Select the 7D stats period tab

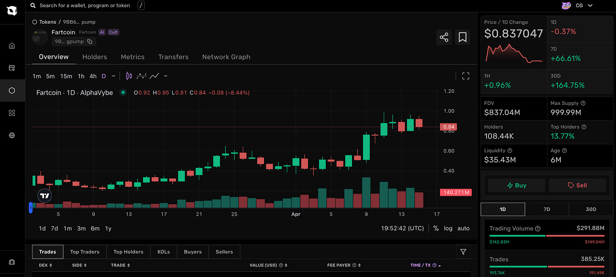pyautogui.click(x=547, y=209)
